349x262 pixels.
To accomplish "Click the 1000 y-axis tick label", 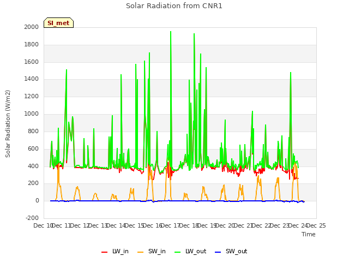I will 32,114.
